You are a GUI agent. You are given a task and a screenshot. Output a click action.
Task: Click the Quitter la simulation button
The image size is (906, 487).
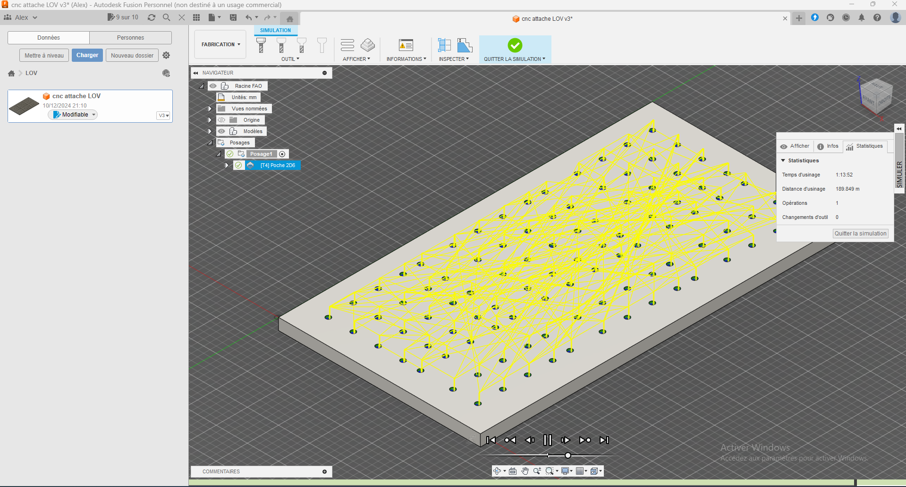(860, 234)
